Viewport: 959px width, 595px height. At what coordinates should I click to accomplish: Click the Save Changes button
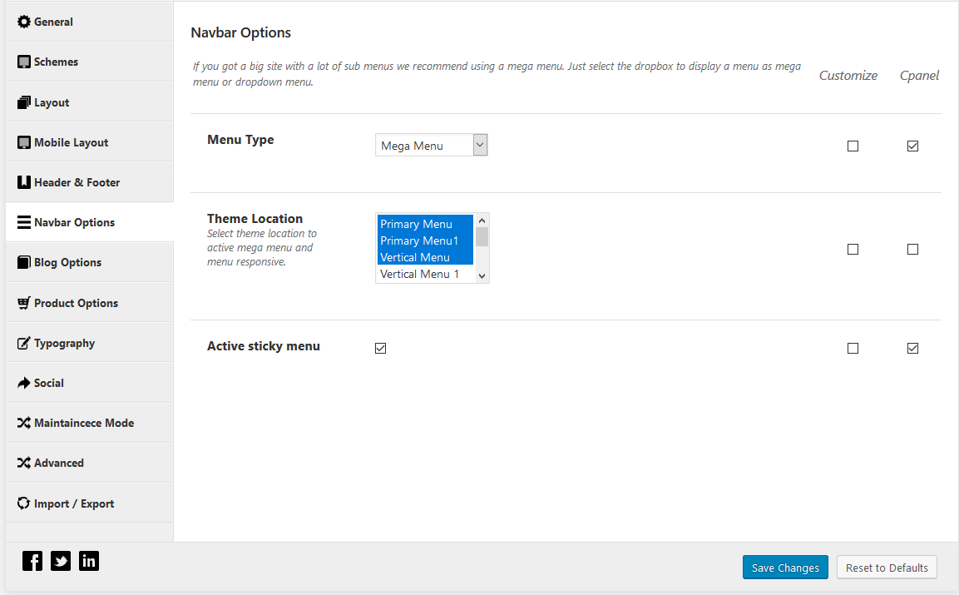785,568
